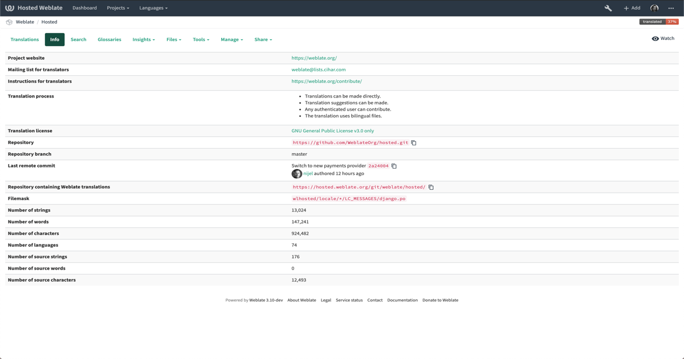Screen dimensions: 684x359
Task: Click nijel's avatar thumbnail
Action: (296, 174)
